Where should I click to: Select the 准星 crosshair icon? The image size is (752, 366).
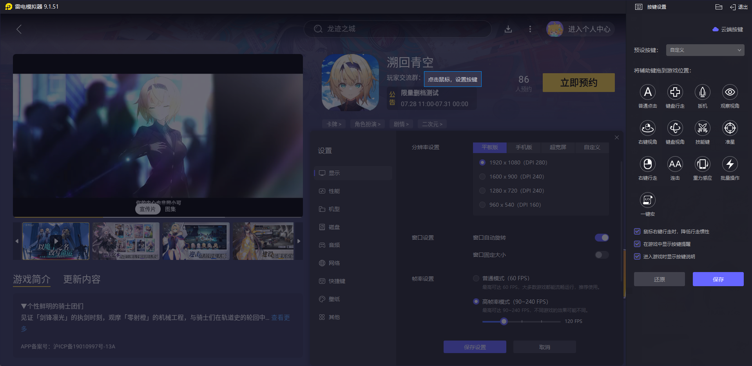pos(730,128)
